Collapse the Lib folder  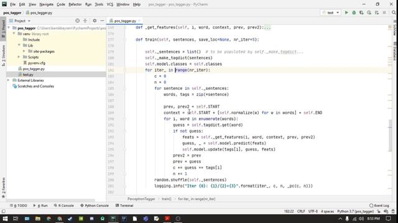pos(19,45)
